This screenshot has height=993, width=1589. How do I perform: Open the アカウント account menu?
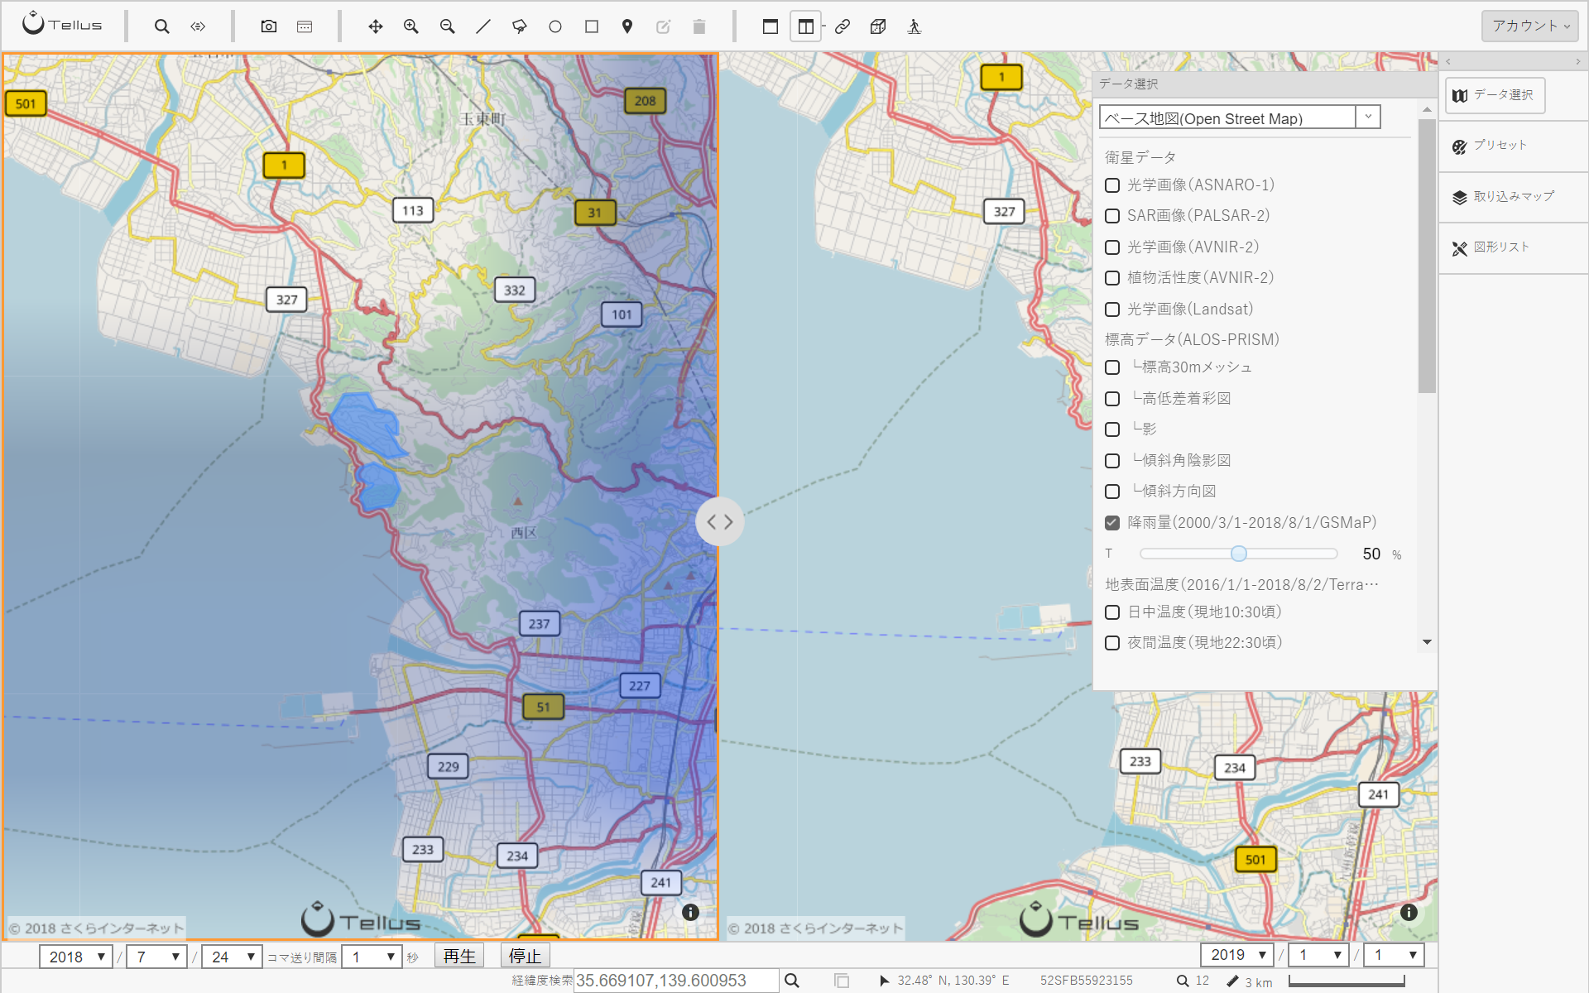[x=1529, y=26]
